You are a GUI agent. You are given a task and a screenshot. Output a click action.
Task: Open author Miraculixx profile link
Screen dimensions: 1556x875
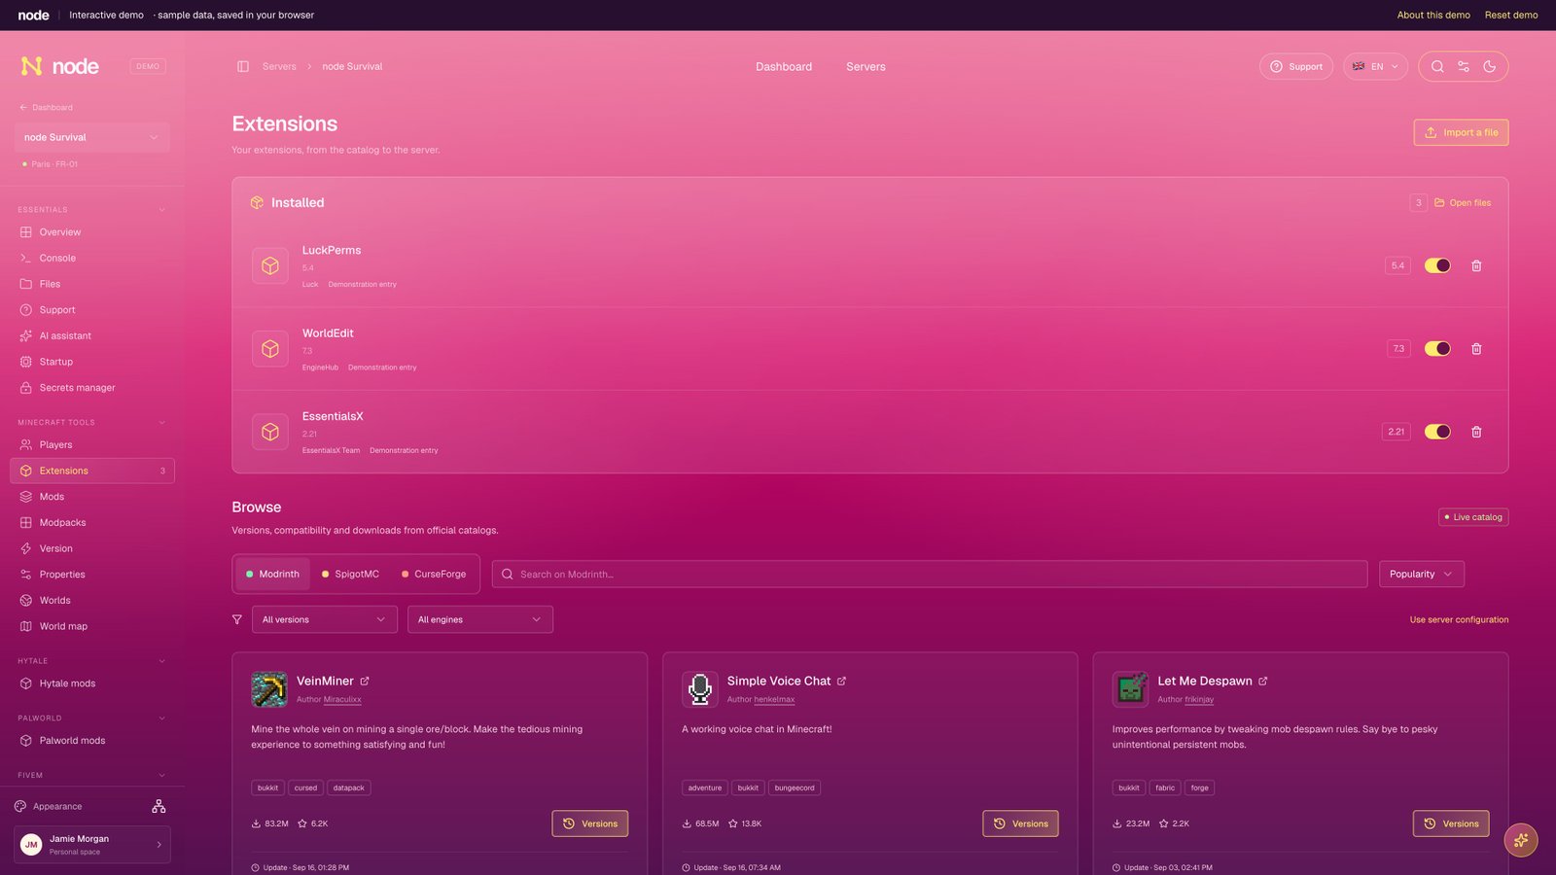(x=342, y=700)
